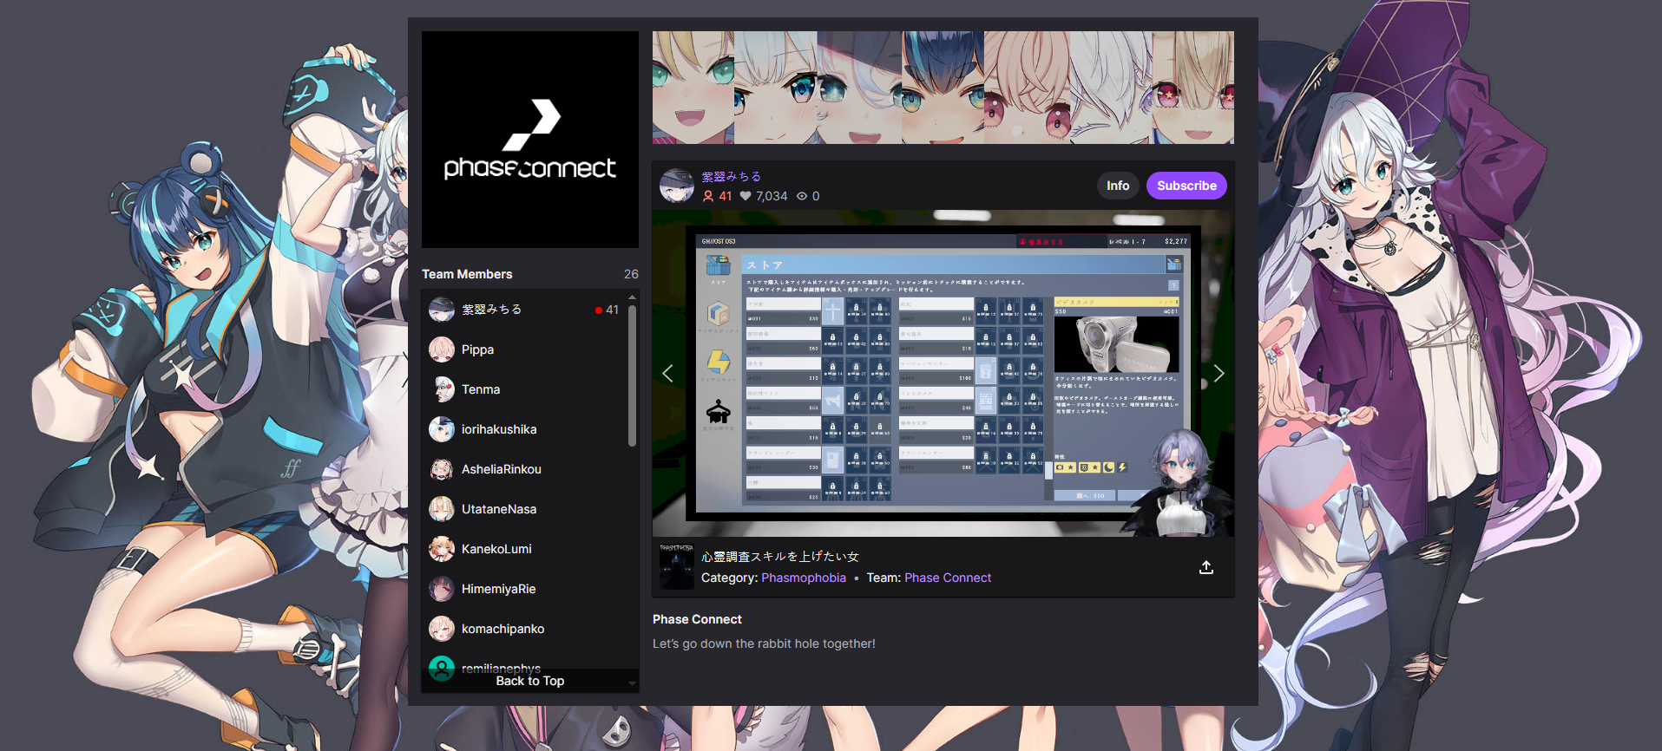Click the live stream video player
The width and height of the screenshot is (1662, 751).
point(943,374)
